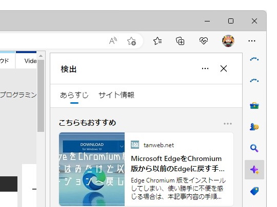Click the second loading dots sidebar icon

(x=254, y=81)
